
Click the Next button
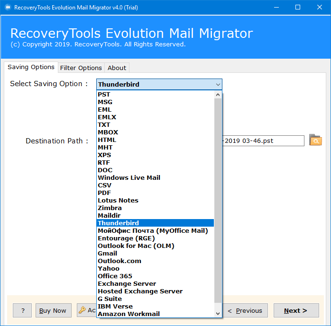coord(296,310)
